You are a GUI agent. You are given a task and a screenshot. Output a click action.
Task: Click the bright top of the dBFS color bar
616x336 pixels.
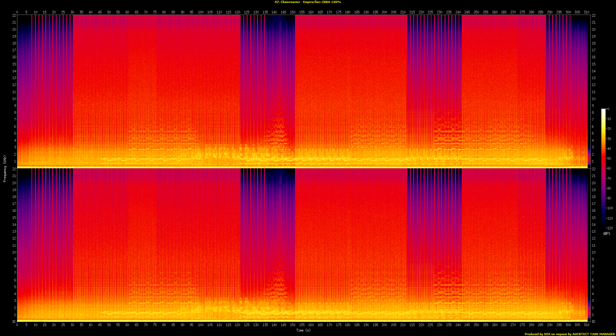tap(603, 111)
